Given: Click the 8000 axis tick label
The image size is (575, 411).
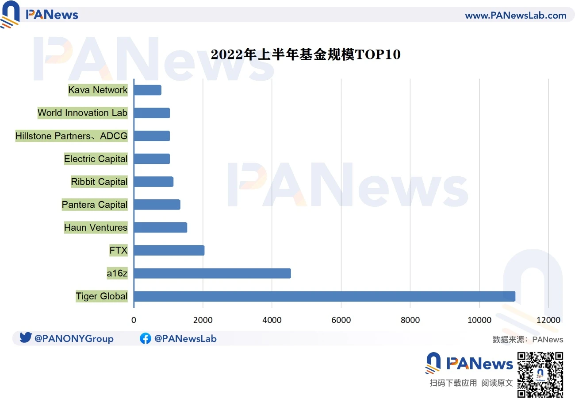Looking at the screenshot, I should 410,320.
